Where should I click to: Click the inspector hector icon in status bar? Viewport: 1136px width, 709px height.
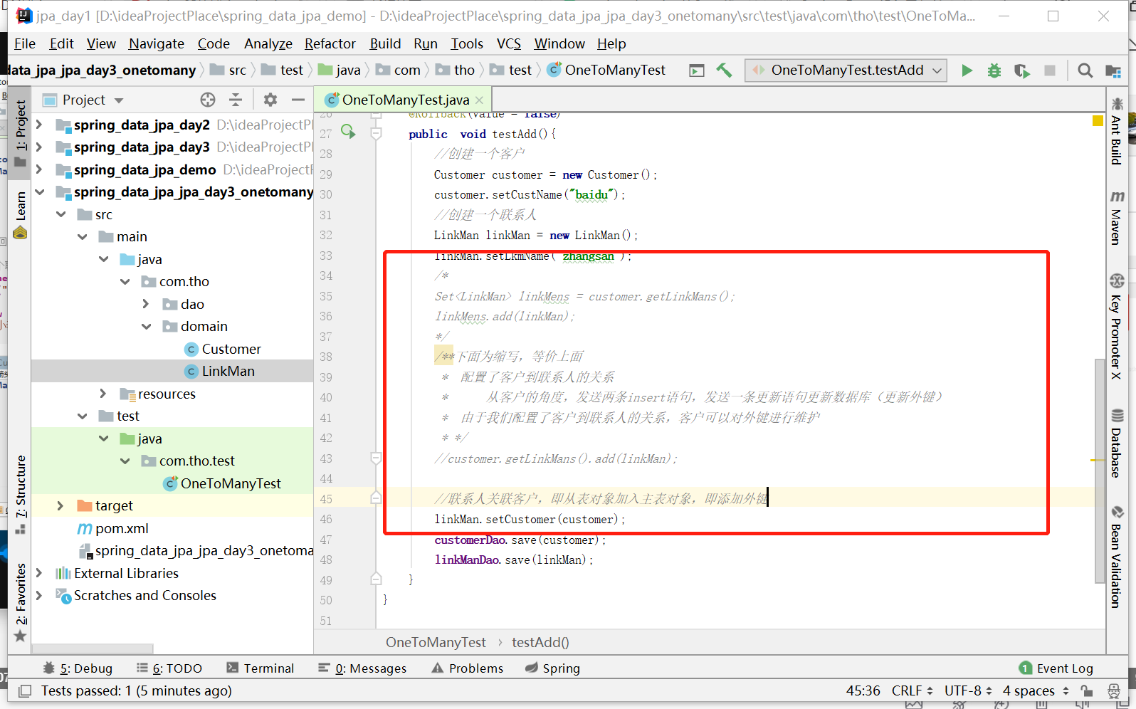[x=1113, y=691]
